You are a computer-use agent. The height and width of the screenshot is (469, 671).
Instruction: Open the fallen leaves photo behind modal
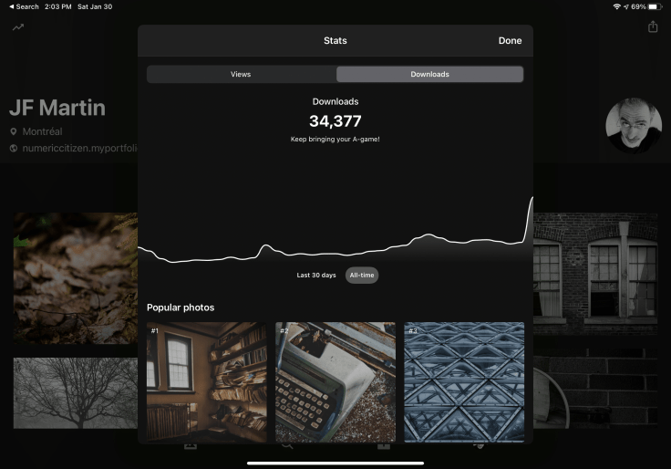(76, 278)
